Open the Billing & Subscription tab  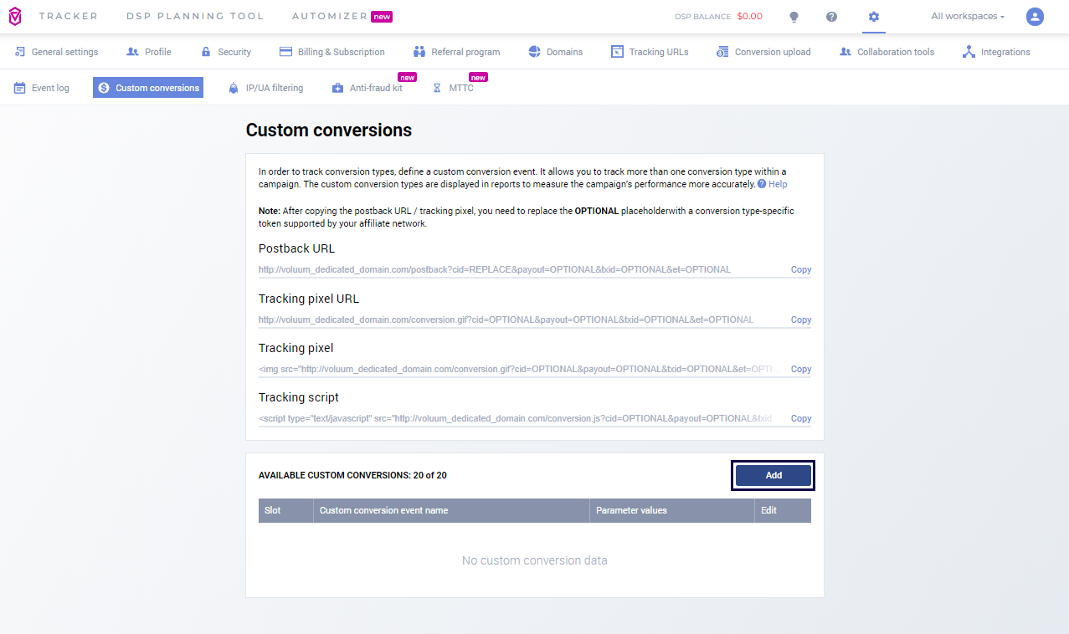[331, 51]
